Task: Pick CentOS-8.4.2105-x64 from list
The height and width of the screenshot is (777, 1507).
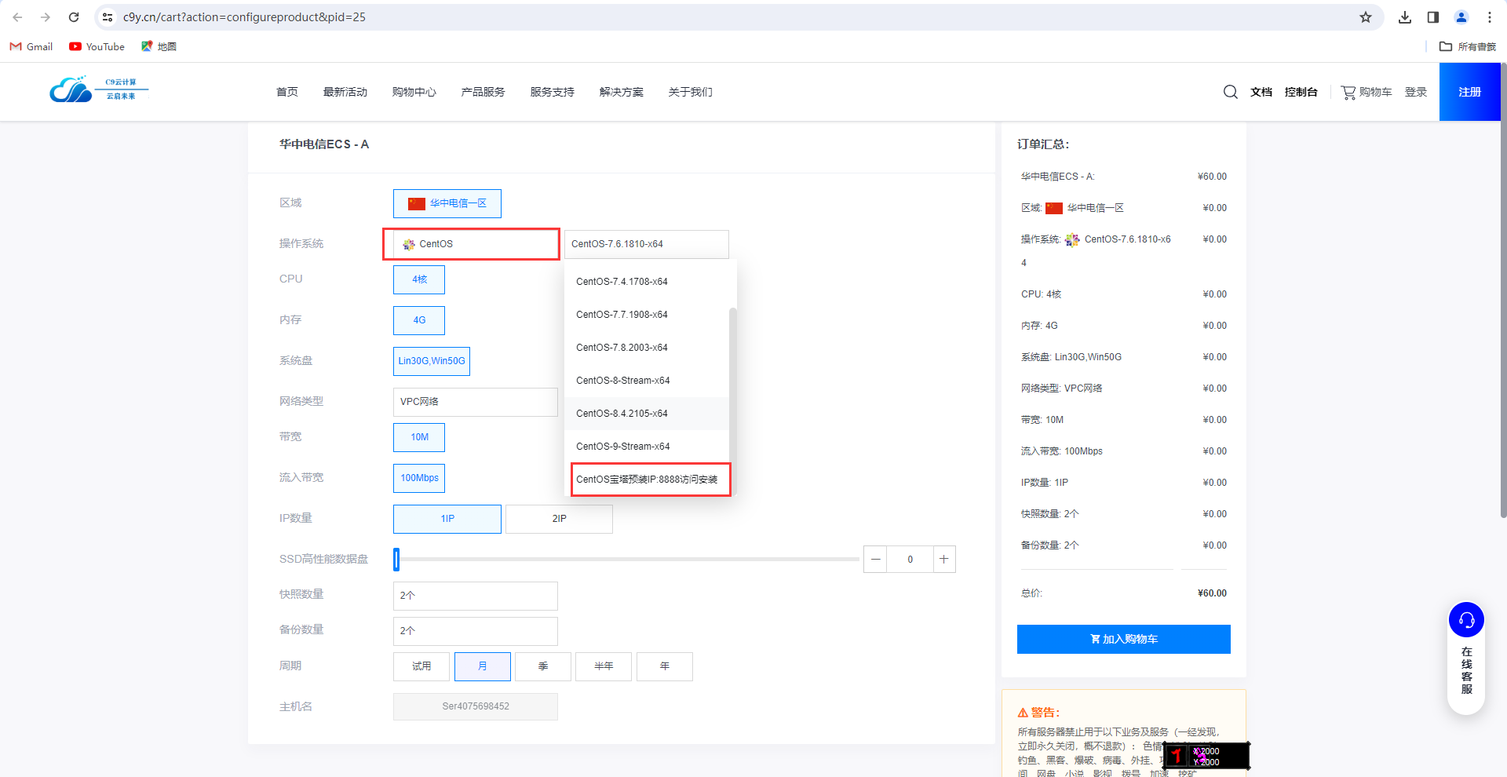Action: (x=647, y=414)
